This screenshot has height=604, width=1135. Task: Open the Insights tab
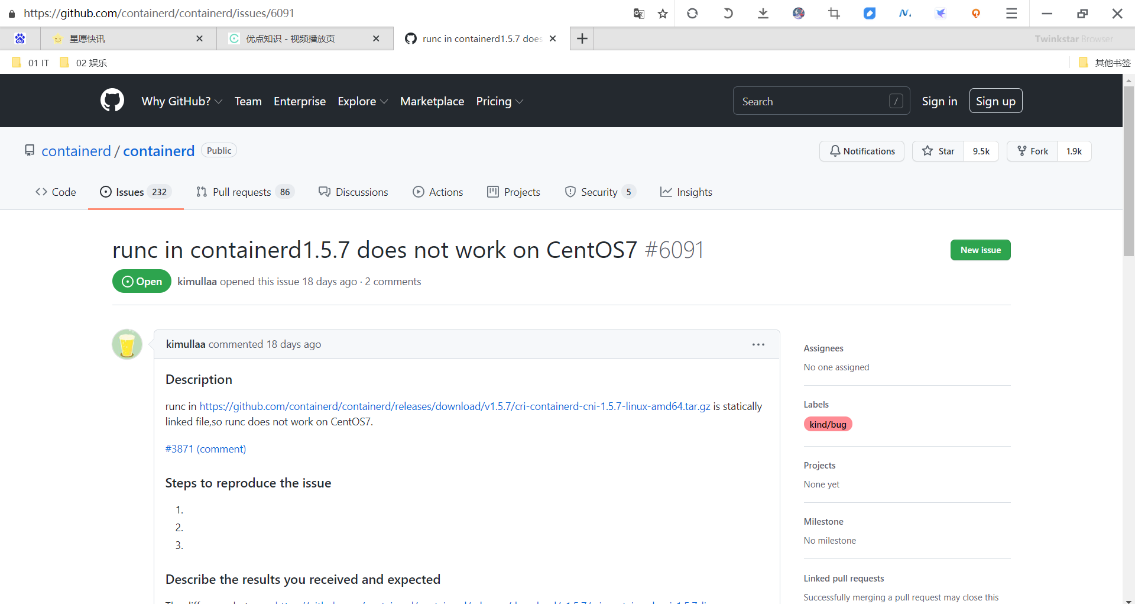(x=686, y=192)
